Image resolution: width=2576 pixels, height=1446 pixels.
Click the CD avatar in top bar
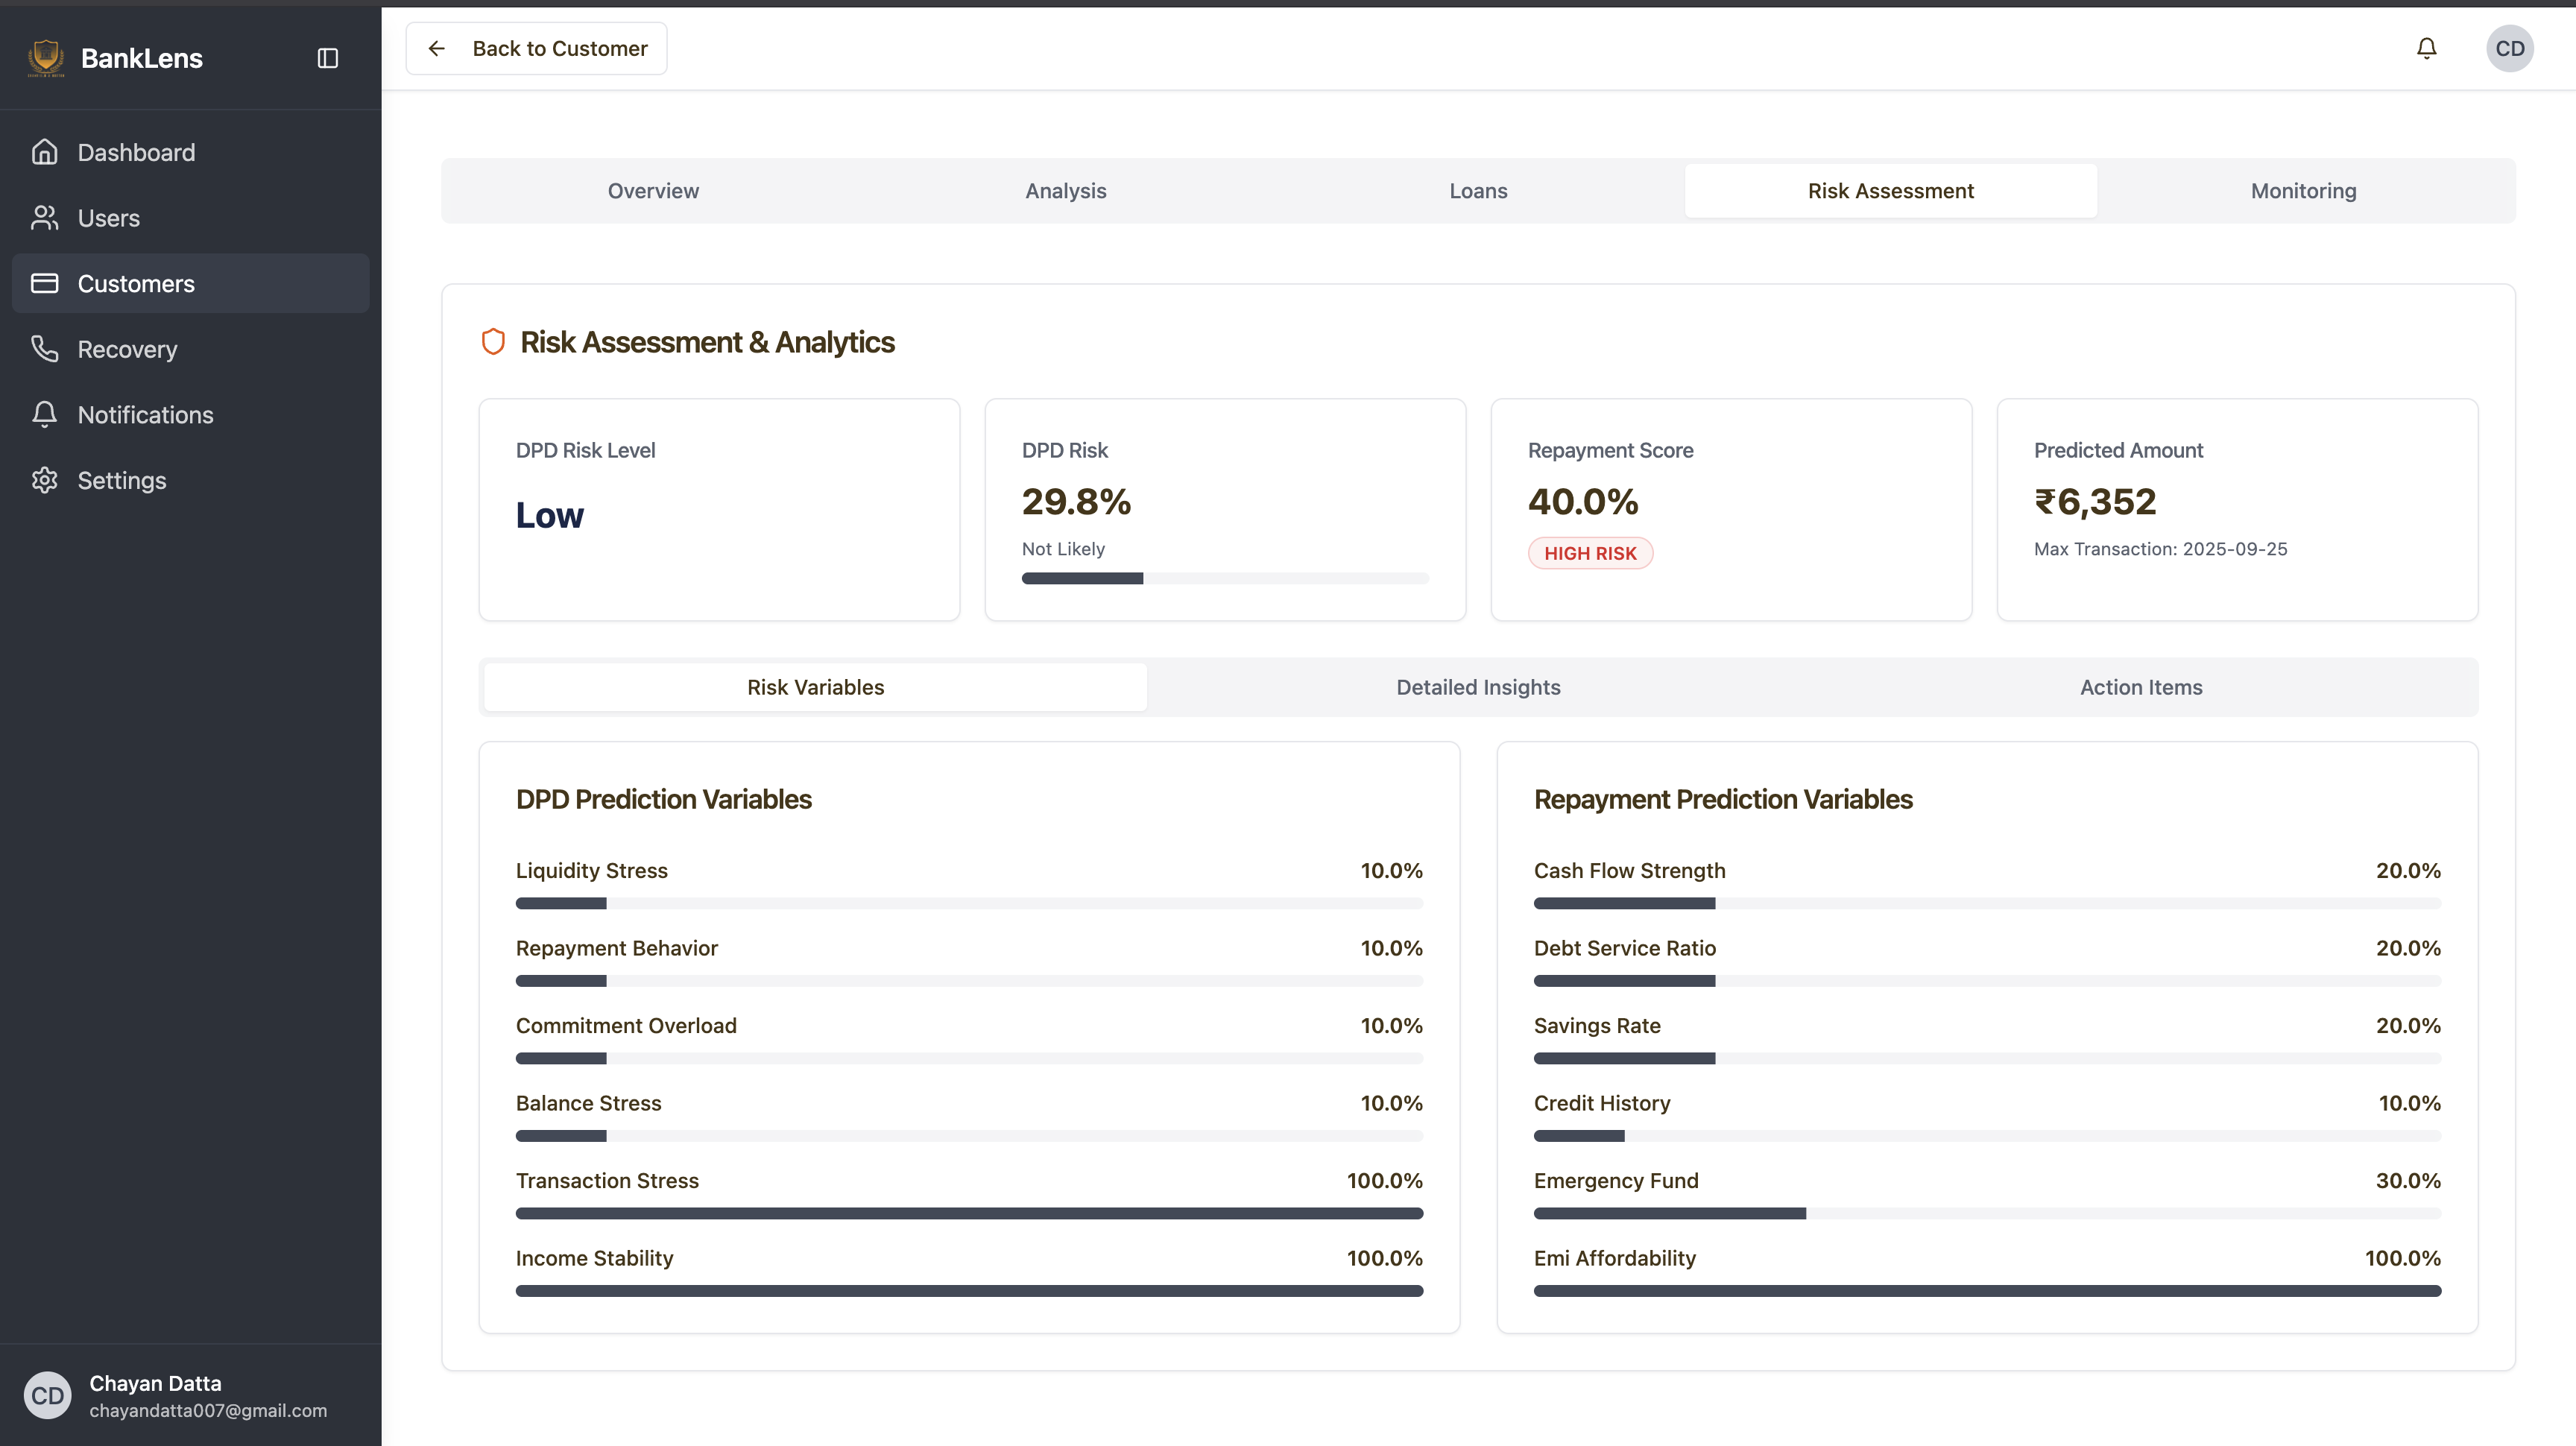point(2509,48)
